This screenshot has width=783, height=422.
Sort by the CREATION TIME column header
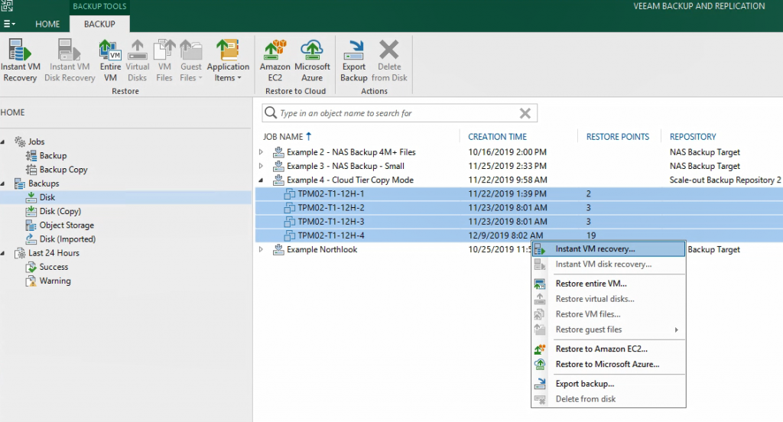pos(497,137)
